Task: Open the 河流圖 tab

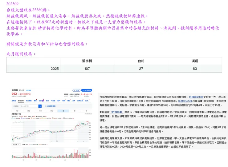Action: click(x=53, y=101)
